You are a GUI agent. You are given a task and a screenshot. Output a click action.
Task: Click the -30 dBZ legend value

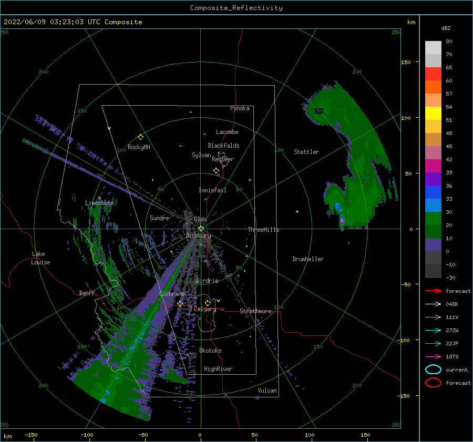pyautogui.click(x=450, y=277)
